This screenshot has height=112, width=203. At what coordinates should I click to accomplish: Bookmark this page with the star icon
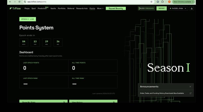coord(151,2)
